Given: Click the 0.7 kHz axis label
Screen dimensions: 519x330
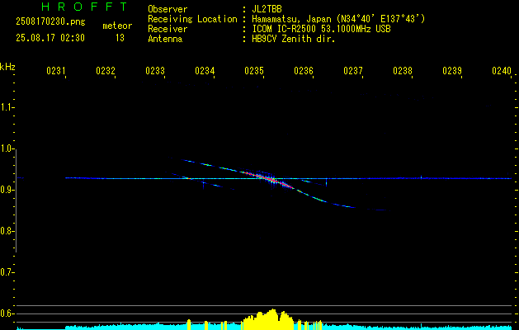Looking at the screenshot, I should 7,272.
